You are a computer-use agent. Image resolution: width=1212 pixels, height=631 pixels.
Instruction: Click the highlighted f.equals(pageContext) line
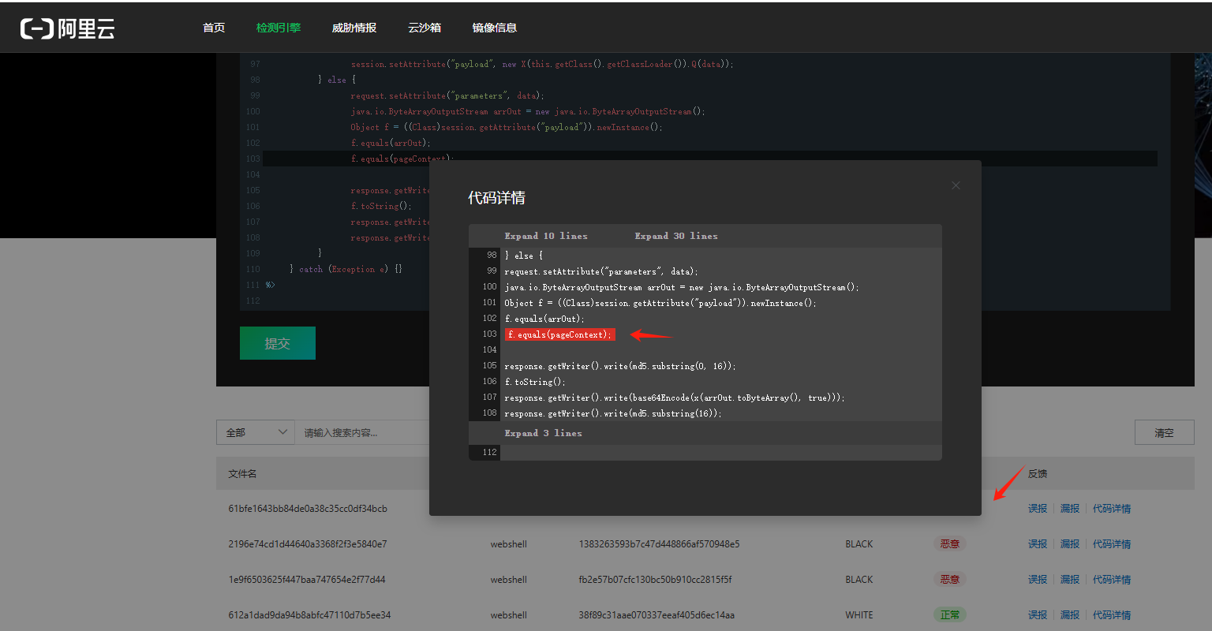click(559, 334)
